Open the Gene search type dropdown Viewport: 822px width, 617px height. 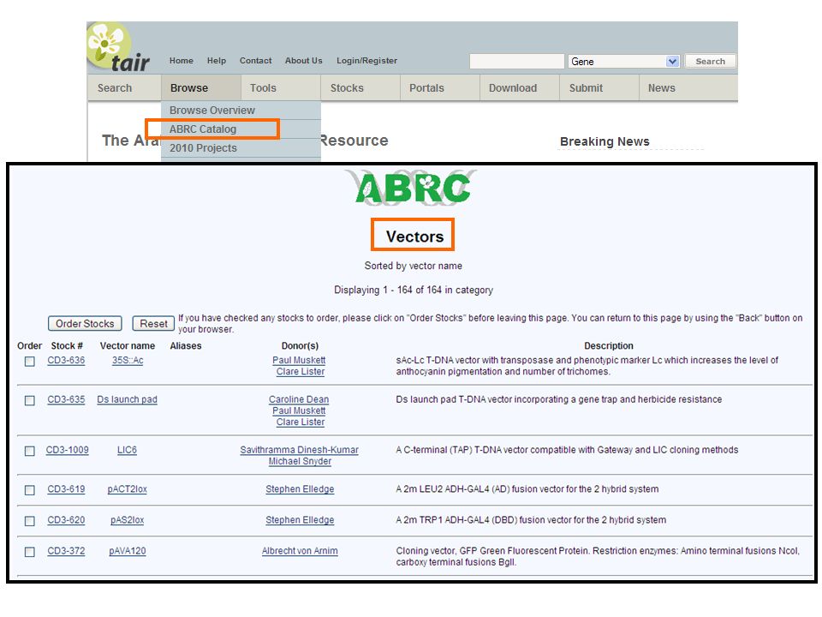point(624,62)
